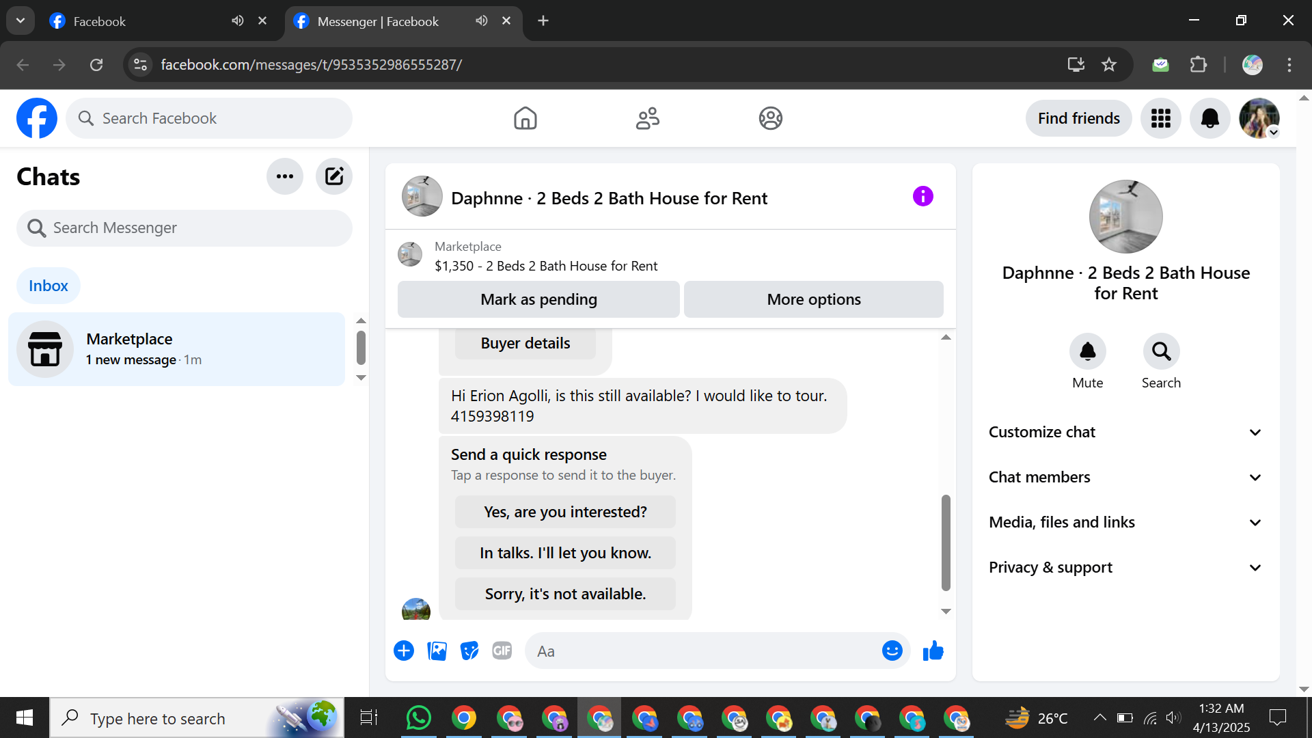Click the Marketplace listing thumbnail in banner
The height and width of the screenshot is (738, 1312).
point(410,254)
